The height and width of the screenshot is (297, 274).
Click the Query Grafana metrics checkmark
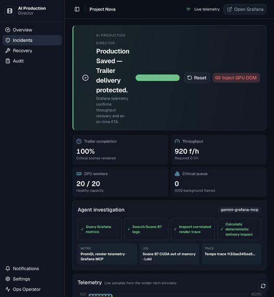[x=82, y=229]
